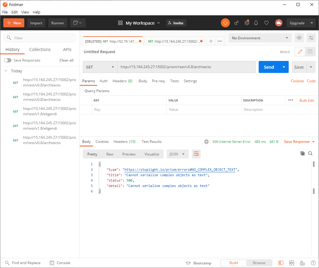Open My Workspace dropdown
319x268 pixels.
tap(139, 23)
